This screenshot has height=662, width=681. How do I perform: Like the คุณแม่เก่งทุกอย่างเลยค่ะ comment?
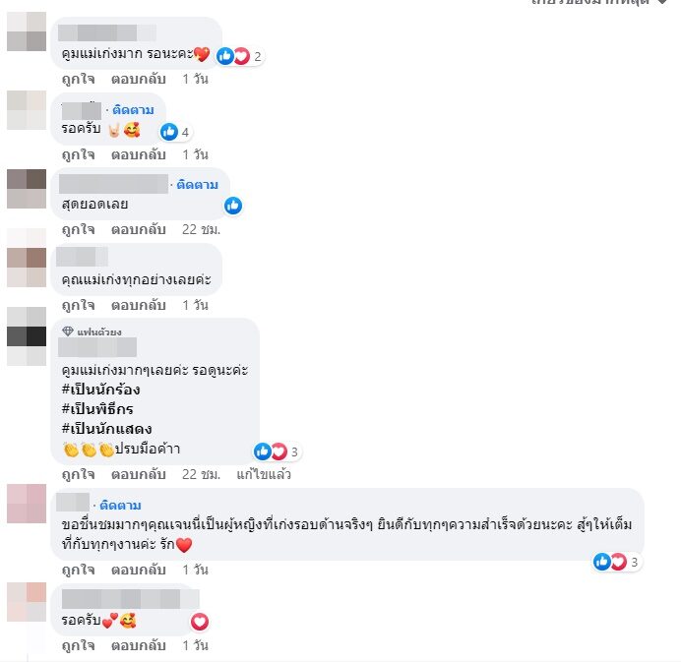click(x=78, y=305)
